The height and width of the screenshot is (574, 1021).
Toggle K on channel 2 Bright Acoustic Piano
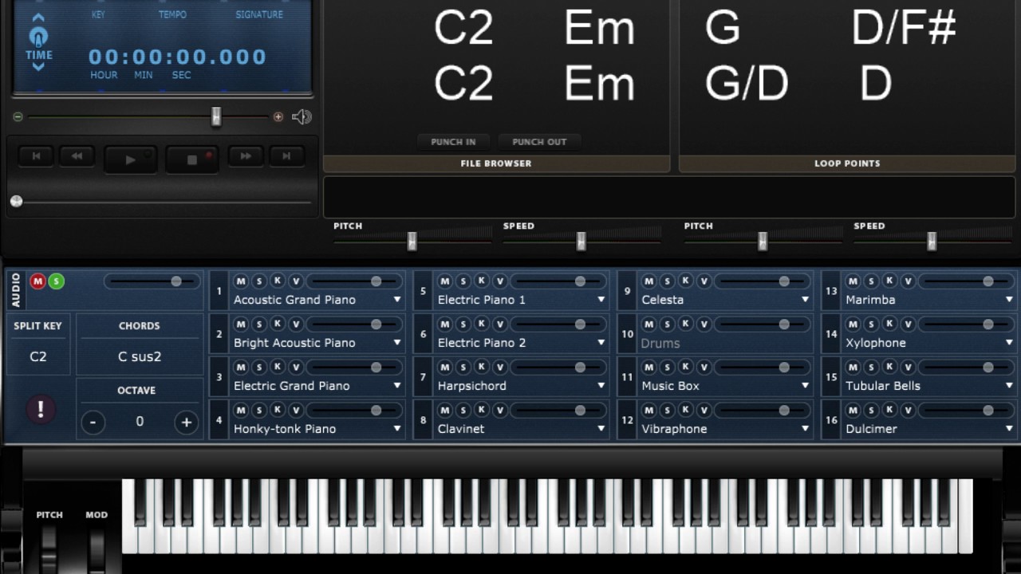278,324
